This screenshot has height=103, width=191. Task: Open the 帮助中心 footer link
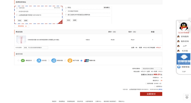coord(121,101)
